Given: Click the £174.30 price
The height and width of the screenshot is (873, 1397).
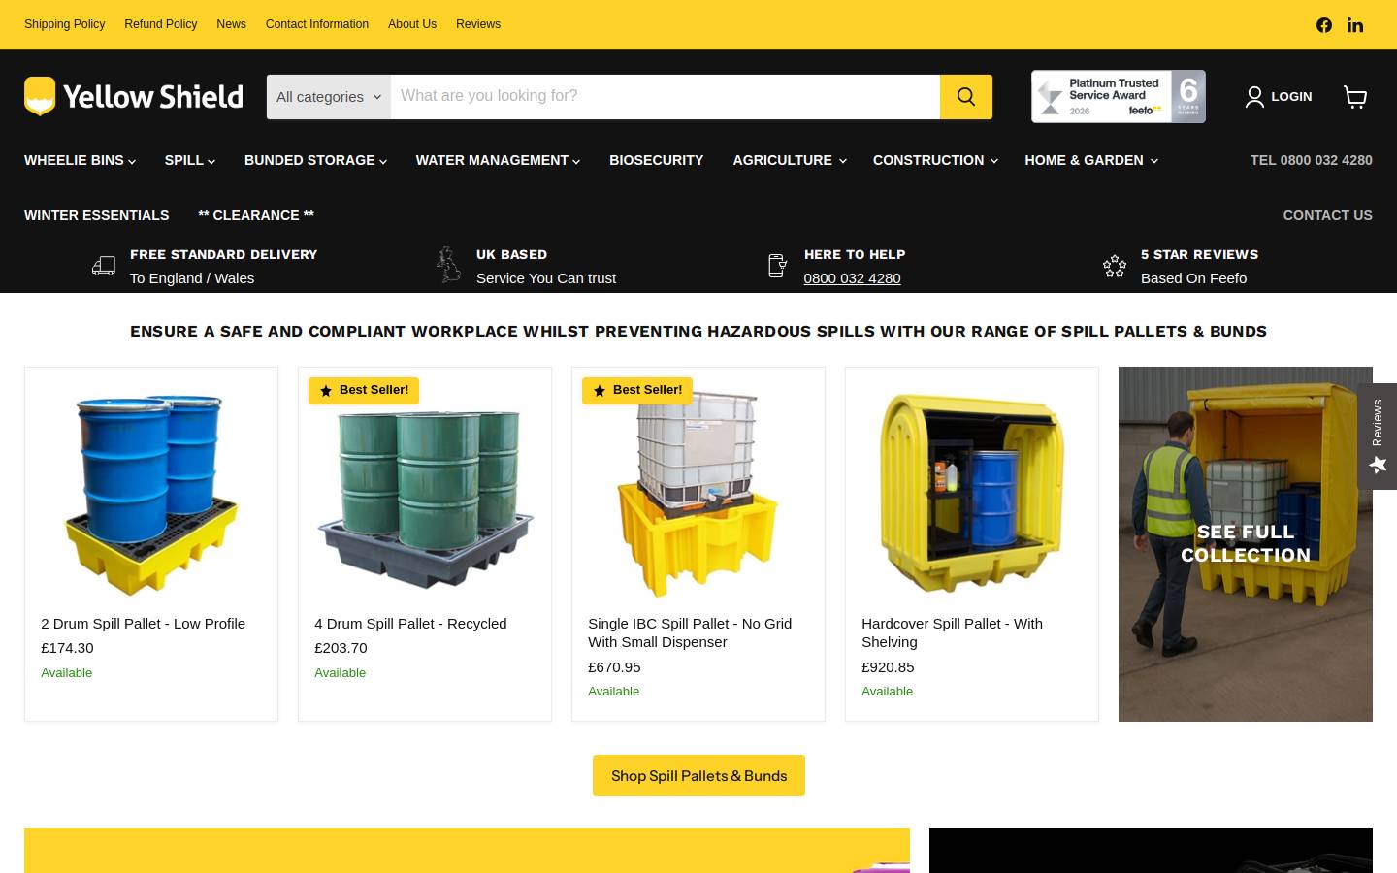Looking at the screenshot, I should click(x=67, y=648).
